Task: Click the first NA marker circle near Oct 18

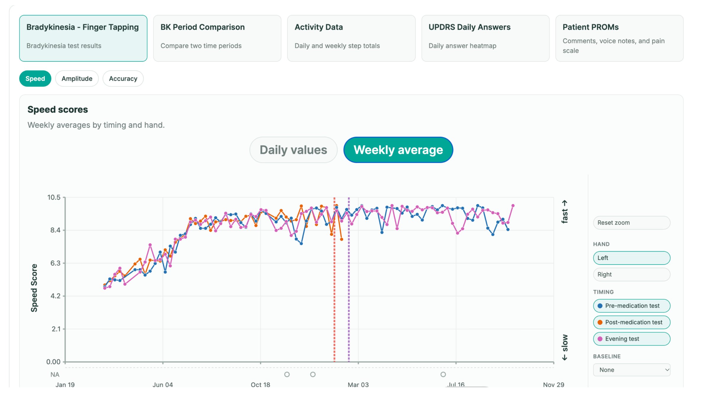Action: tap(287, 374)
